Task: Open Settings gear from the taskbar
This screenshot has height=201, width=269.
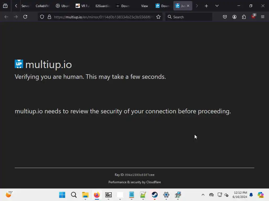Action: coord(166,195)
